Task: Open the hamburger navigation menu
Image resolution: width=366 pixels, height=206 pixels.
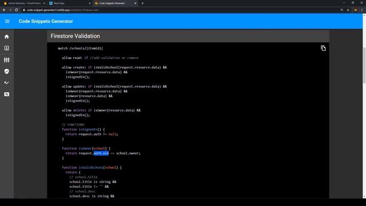Action: 7,21
